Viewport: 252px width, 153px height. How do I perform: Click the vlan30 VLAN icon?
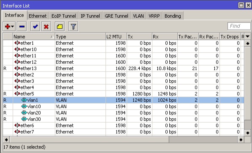tap(24, 119)
